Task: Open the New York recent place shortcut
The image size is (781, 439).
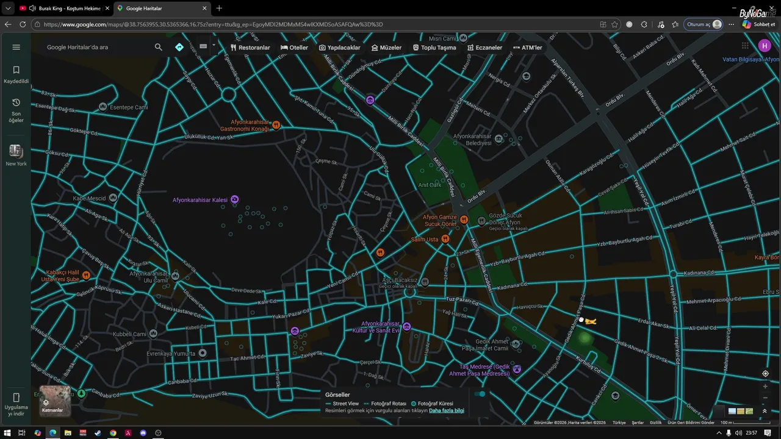Action: point(16,155)
